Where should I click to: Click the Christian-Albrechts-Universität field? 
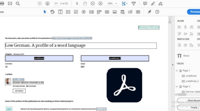[x=28, y=83]
